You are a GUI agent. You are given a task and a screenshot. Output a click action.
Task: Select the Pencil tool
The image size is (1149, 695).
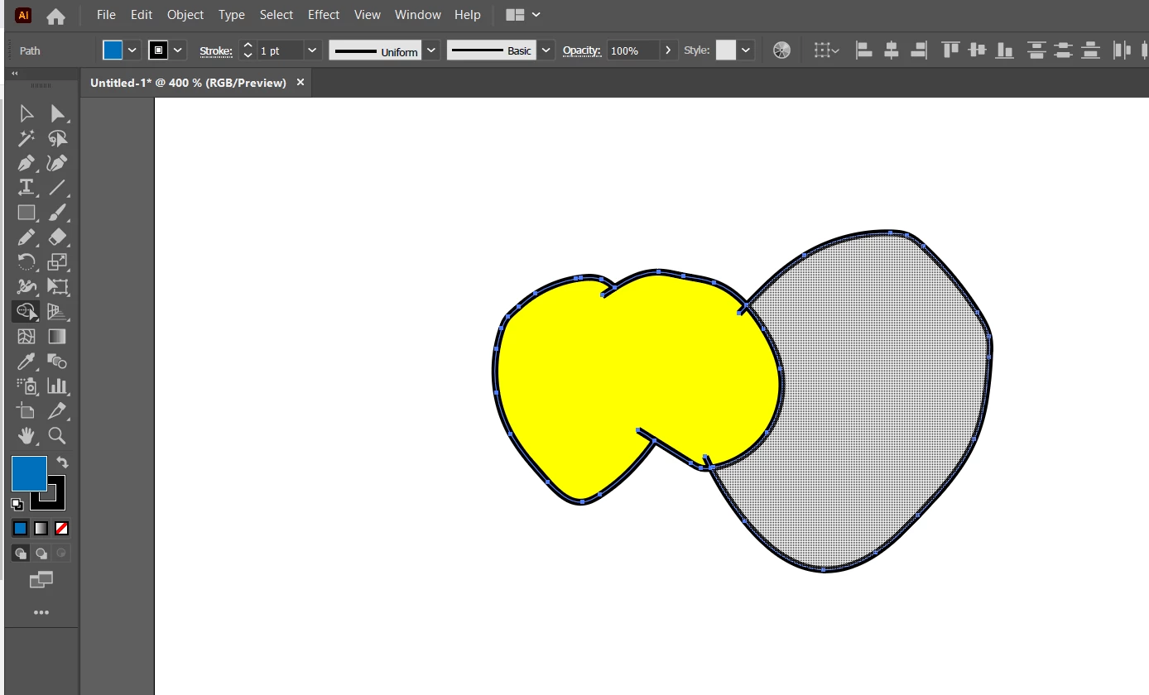pyautogui.click(x=26, y=237)
